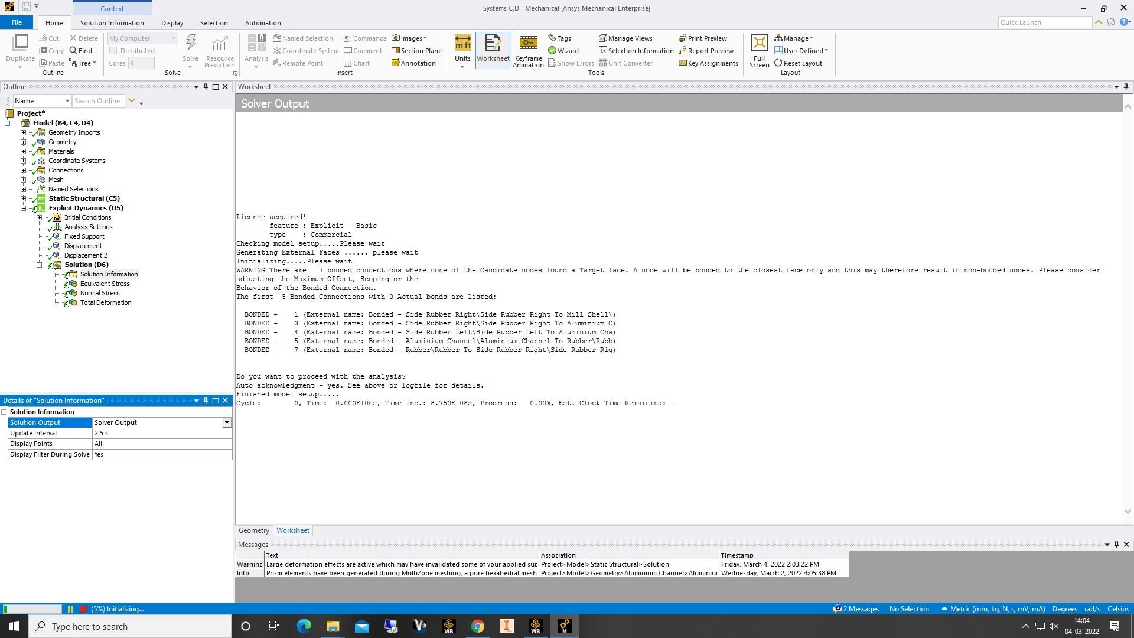This screenshot has height=638, width=1134.
Task: Insert a Section Plane
Action: pyautogui.click(x=416, y=51)
